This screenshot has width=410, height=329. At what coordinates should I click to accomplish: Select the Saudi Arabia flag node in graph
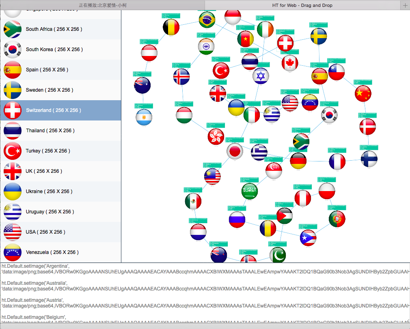click(x=250, y=191)
